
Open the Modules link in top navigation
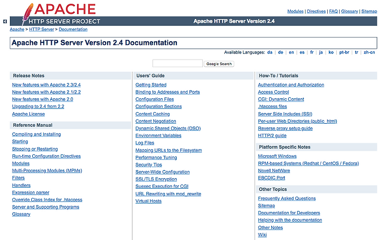295,11
